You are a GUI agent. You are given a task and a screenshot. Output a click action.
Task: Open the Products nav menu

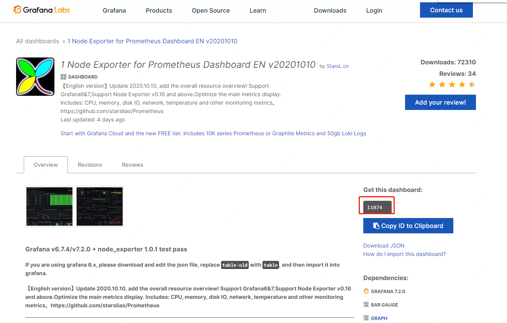[x=159, y=10]
